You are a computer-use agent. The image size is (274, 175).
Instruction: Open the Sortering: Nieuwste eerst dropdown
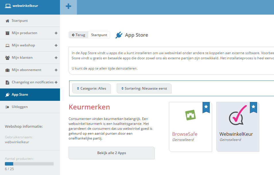coord(144,89)
